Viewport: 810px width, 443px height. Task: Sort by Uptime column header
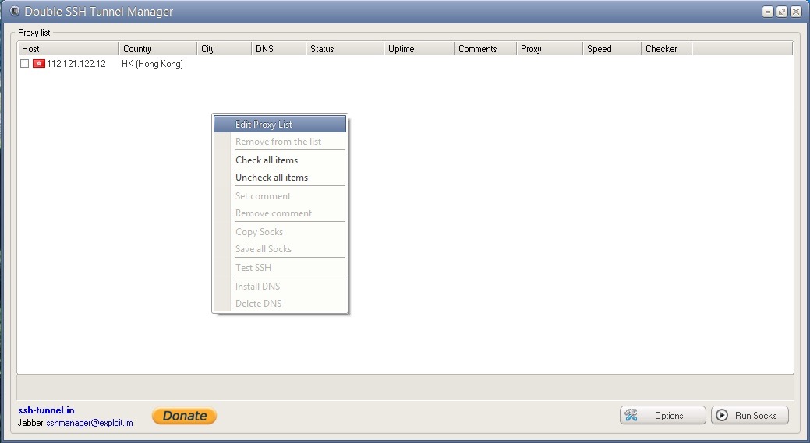click(x=419, y=48)
